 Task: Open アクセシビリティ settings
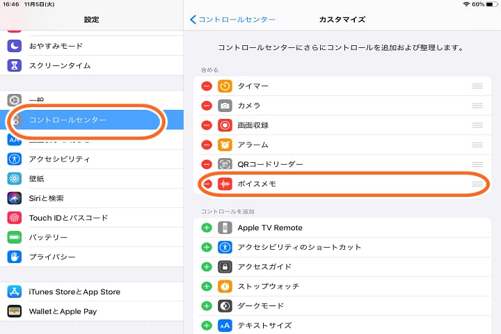pyautogui.click(x=92, y=159)
